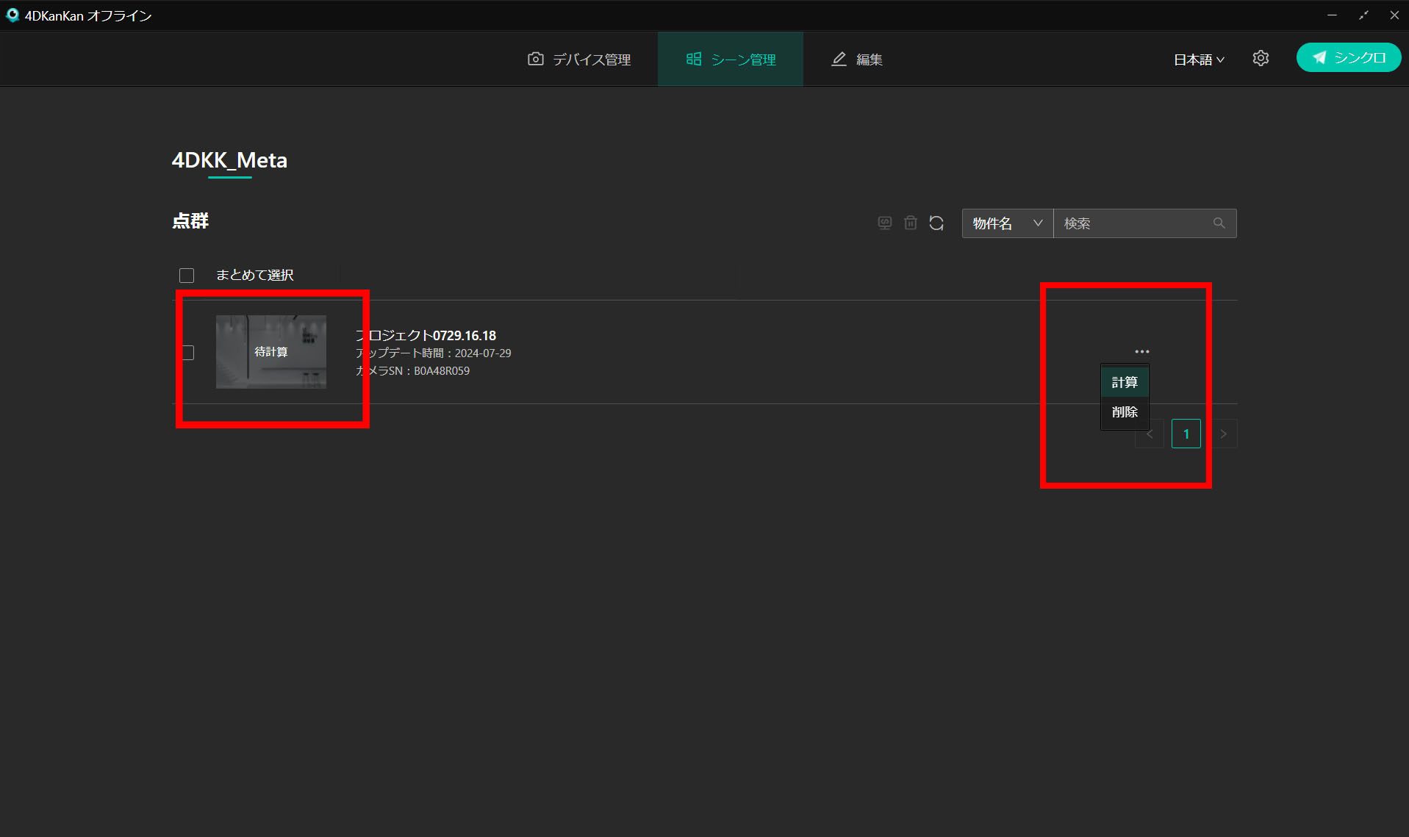Open the settings gear icon

pyautogui.click(x=1261, y=59)
